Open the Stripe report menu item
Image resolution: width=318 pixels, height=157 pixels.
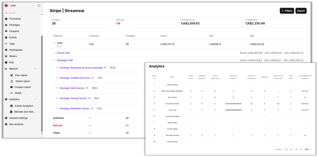(18, 93)
